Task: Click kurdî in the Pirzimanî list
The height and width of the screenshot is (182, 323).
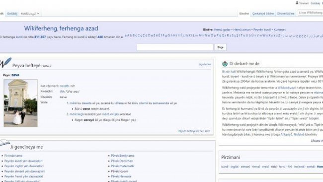Action: (x=225, y=167)
